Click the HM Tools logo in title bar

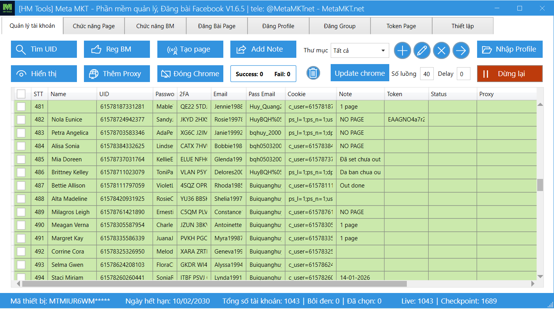click(7, 8)
